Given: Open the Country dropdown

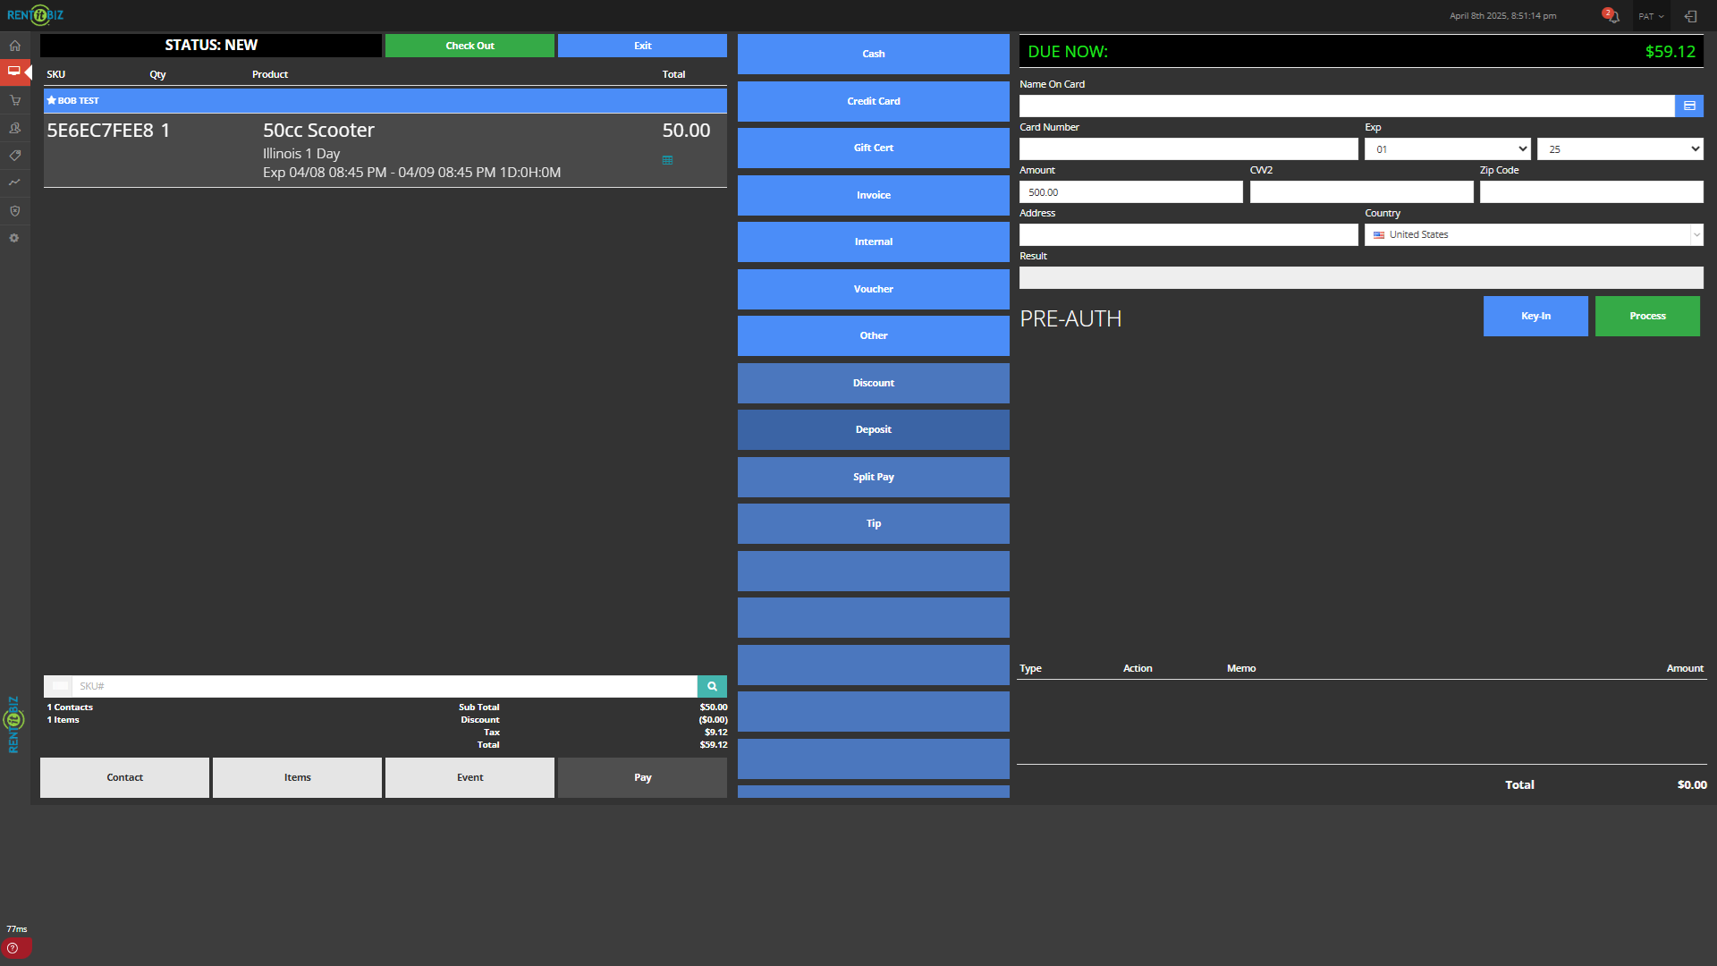Looking at the screenshot, I should (x=1534, y=234).
